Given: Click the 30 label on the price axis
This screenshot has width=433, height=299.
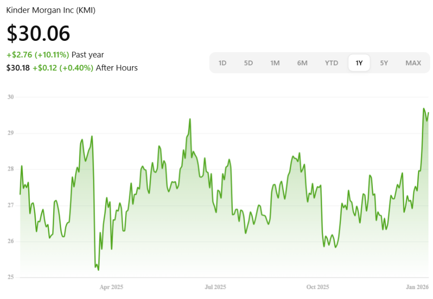Looking at the screenshot, I should (x=10, y=97).
